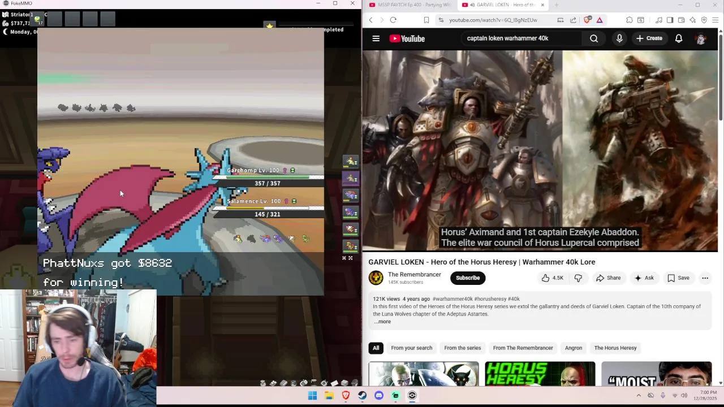The image size is (724, 407).
Task: Open The Remembrancer channel name link
Action: [415, 274]
